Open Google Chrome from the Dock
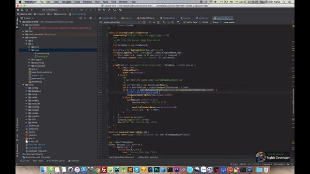Screen dimensions: 310x174 point(97,170)
